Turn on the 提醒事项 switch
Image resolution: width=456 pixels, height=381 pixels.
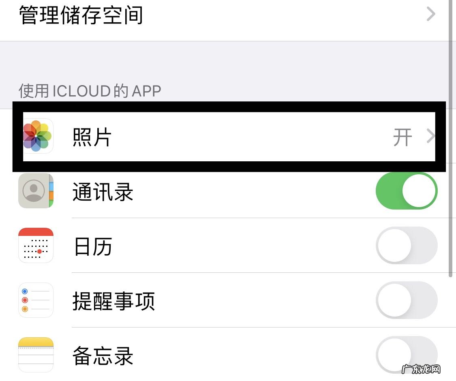[x=407, y=300]
